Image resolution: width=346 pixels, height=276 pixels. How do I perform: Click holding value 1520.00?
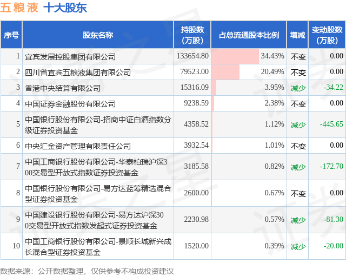click(x=196, y=246)
